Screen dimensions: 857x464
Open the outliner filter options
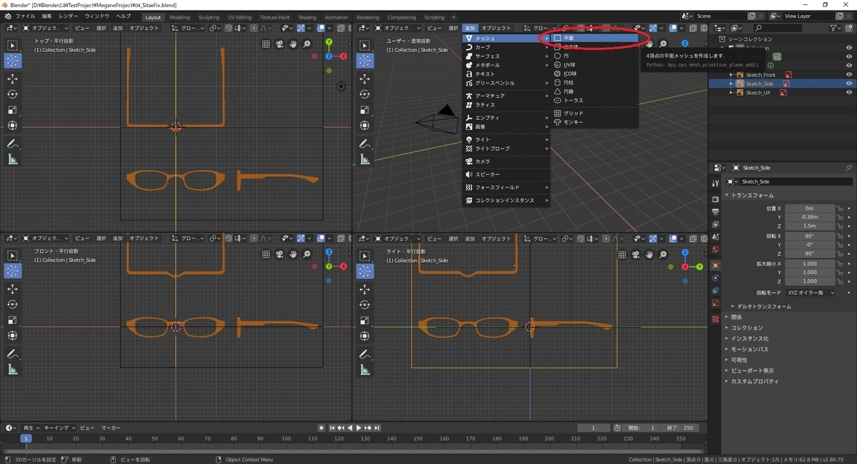837,28
